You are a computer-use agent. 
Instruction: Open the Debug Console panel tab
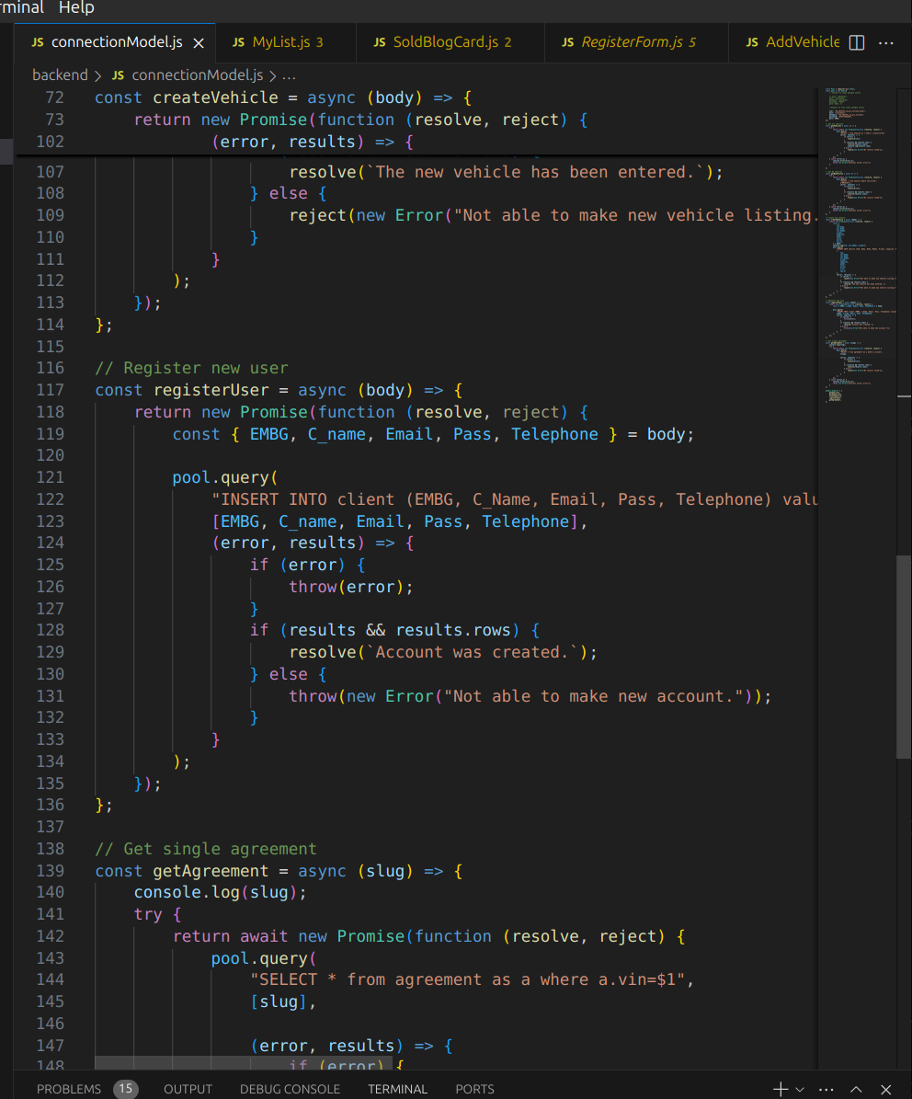click(290, 1089)
